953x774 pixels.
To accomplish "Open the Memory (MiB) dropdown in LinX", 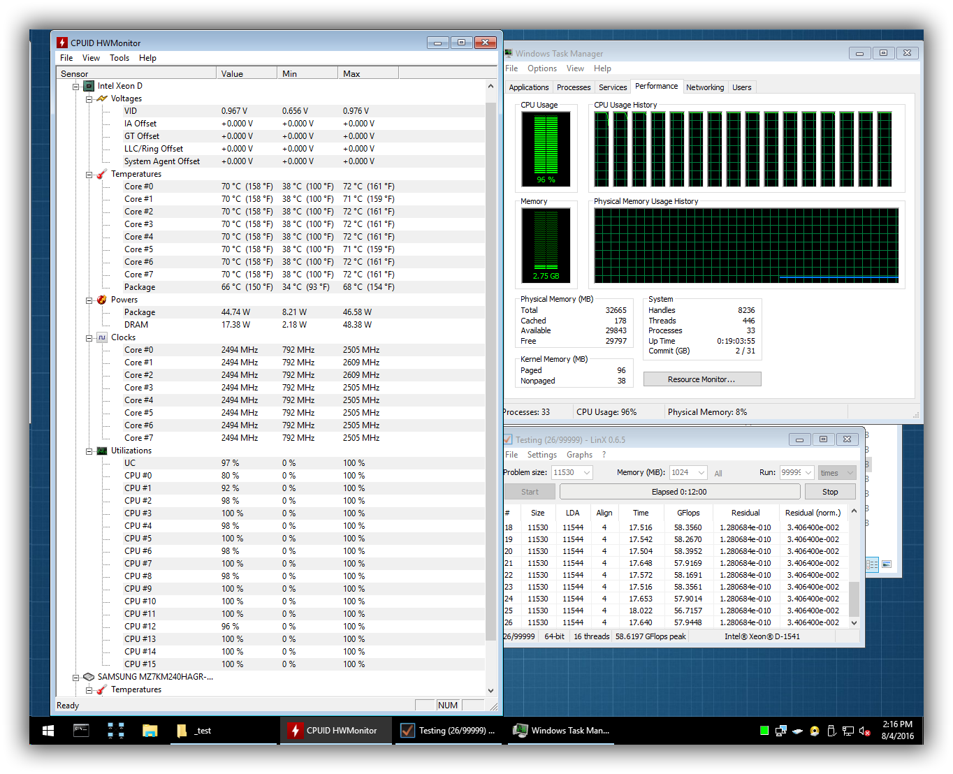I will pyautogui.click(x=701, y=473).
